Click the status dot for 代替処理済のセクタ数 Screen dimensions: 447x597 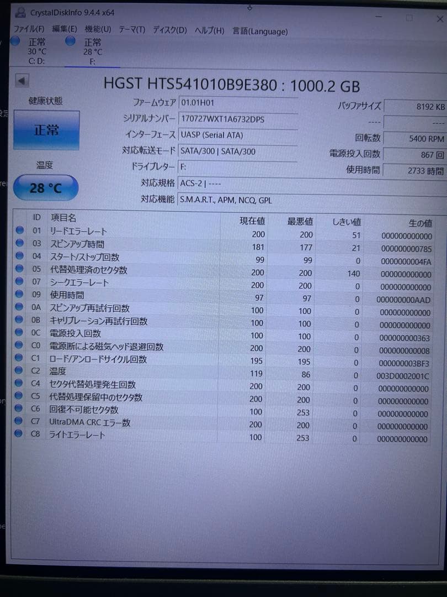click(20, 269)
